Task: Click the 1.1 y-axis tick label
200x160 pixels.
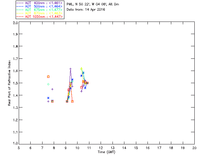Action: click(x=15, y=132)
